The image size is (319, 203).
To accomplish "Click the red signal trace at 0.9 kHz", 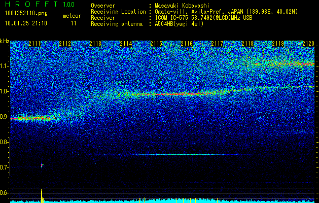I will [30, 118].
